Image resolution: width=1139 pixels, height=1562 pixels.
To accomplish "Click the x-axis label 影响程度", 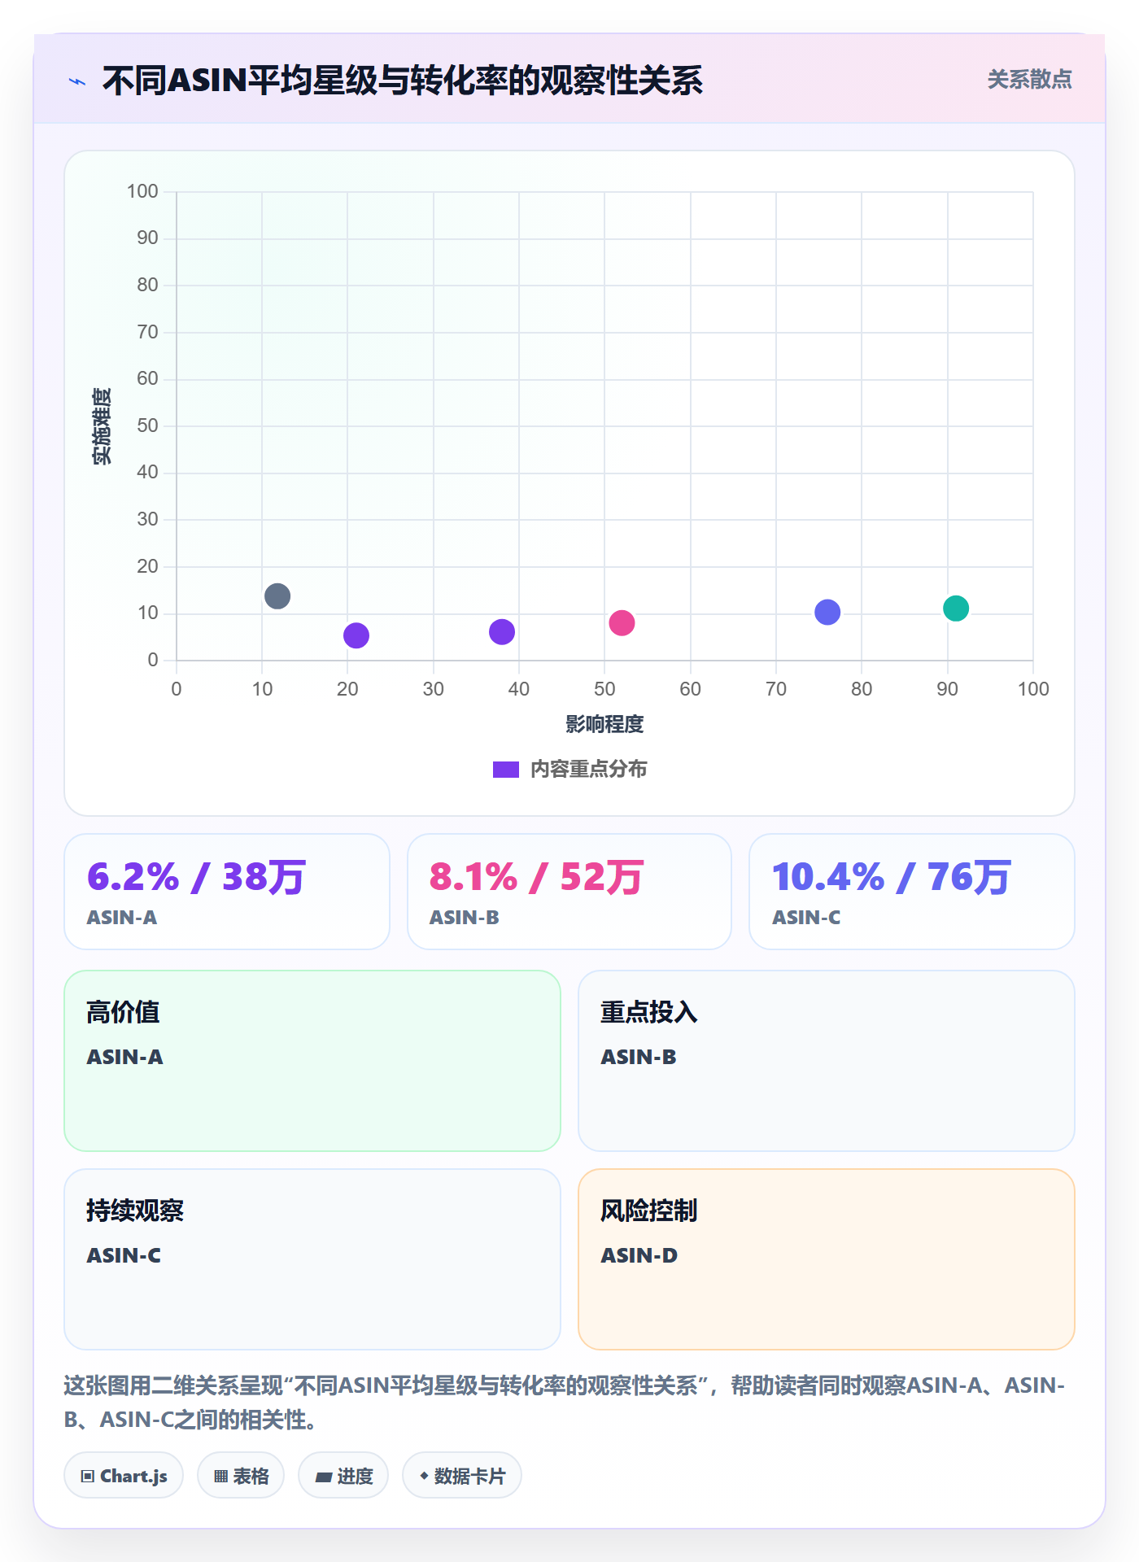I will 604,724.
